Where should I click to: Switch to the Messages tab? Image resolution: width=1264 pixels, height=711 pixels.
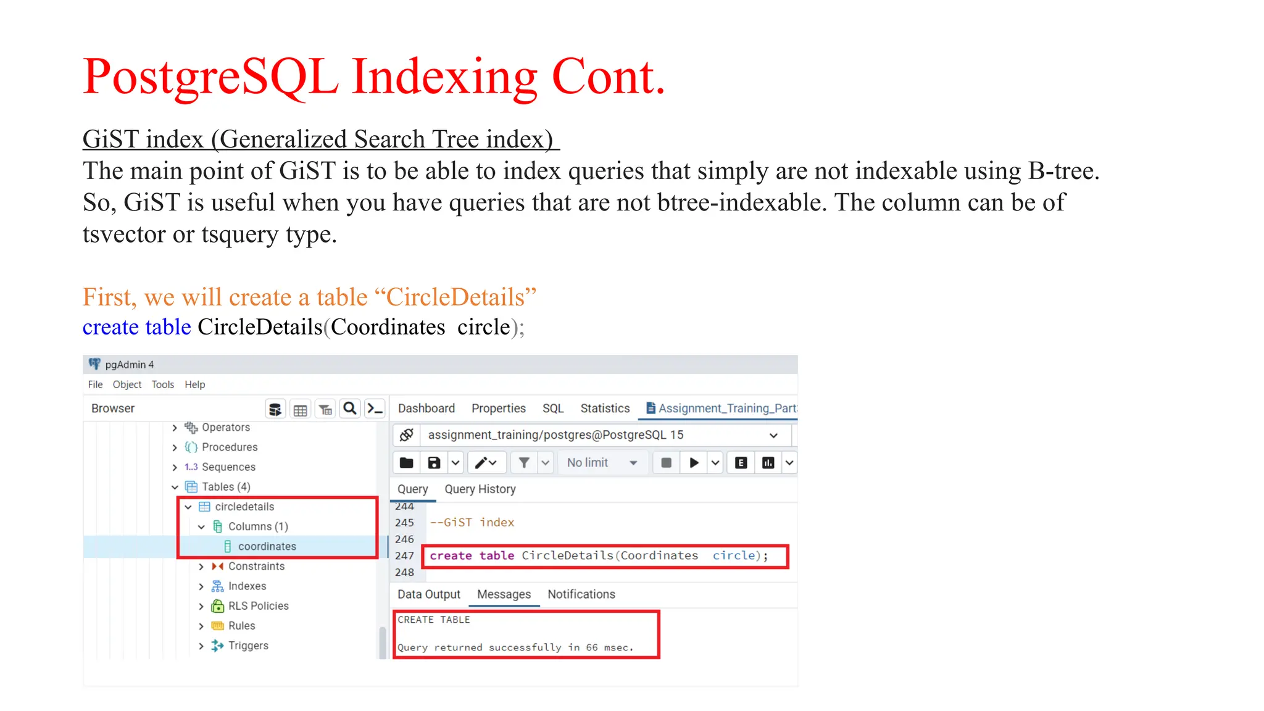tap(504, 594)
